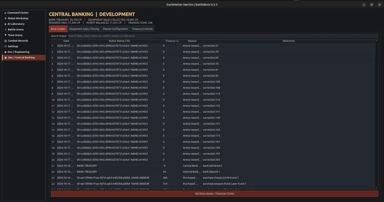The width and height of the screenshot is (384, 202).
Task: Click BANK TREASURY in row 22
Action: coord(87,172)
